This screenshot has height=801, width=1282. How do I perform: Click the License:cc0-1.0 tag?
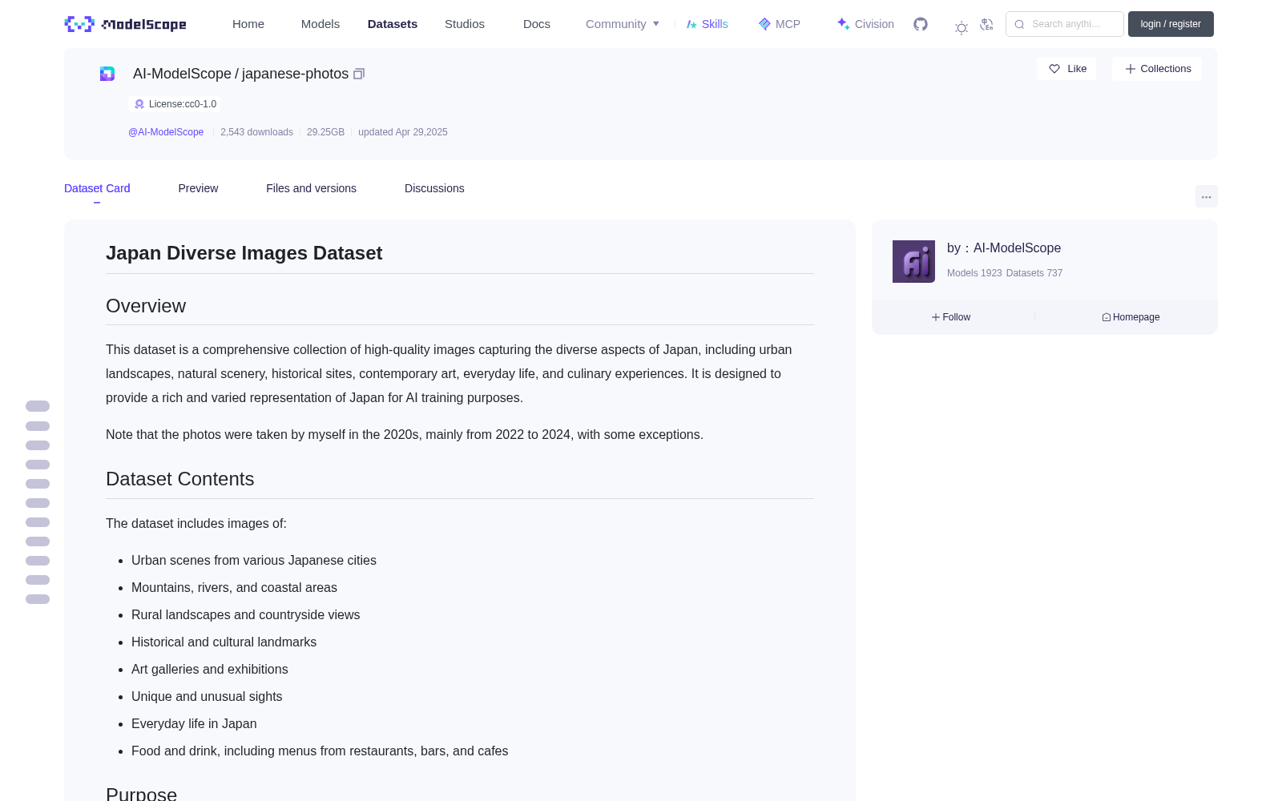click(x=175, y=104)
